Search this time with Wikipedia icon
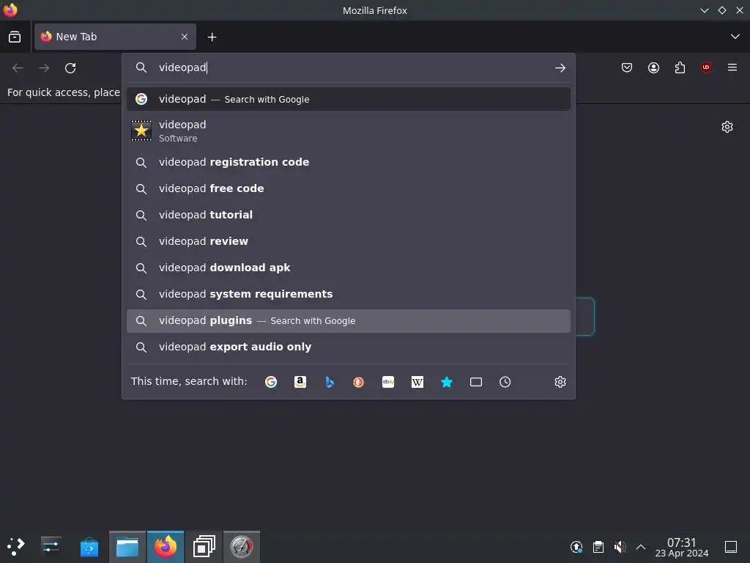 (x=417, y=382)
